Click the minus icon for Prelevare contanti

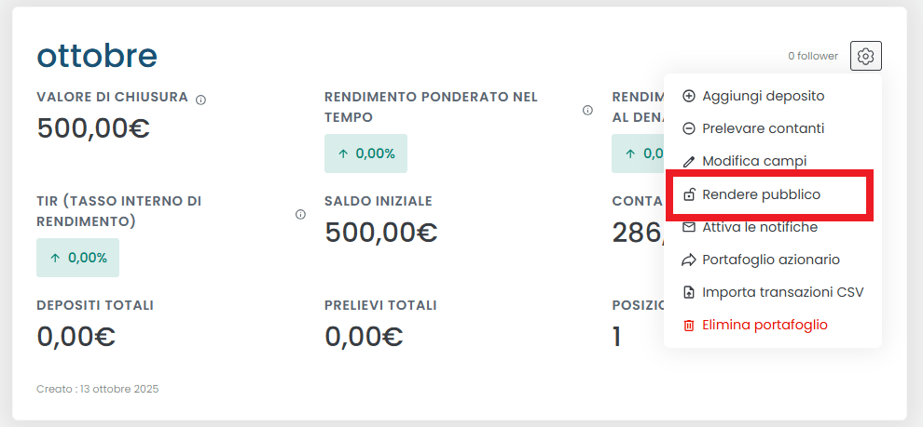[689, 128]
